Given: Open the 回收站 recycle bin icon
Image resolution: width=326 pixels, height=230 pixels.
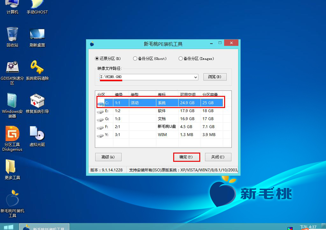Looking at the screenshot, I should 12,37.
